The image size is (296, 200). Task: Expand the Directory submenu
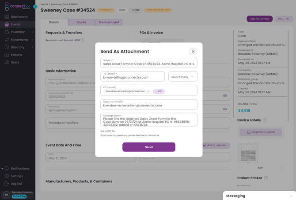[32, 47]
